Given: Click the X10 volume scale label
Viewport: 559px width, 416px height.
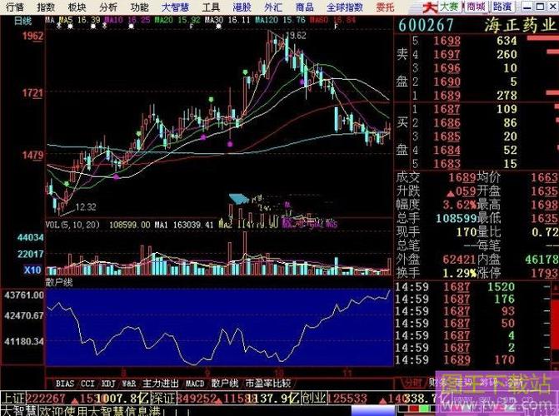Looking at the screenshot, I should pos(32,270).
